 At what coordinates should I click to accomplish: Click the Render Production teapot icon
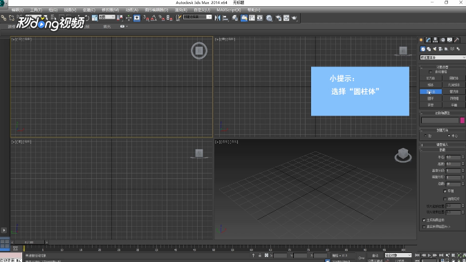[295, 18]
